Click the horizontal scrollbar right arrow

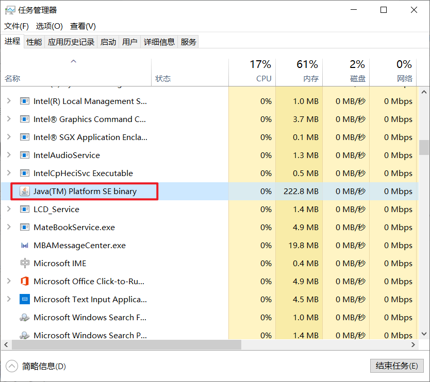[x=414, y=345]
